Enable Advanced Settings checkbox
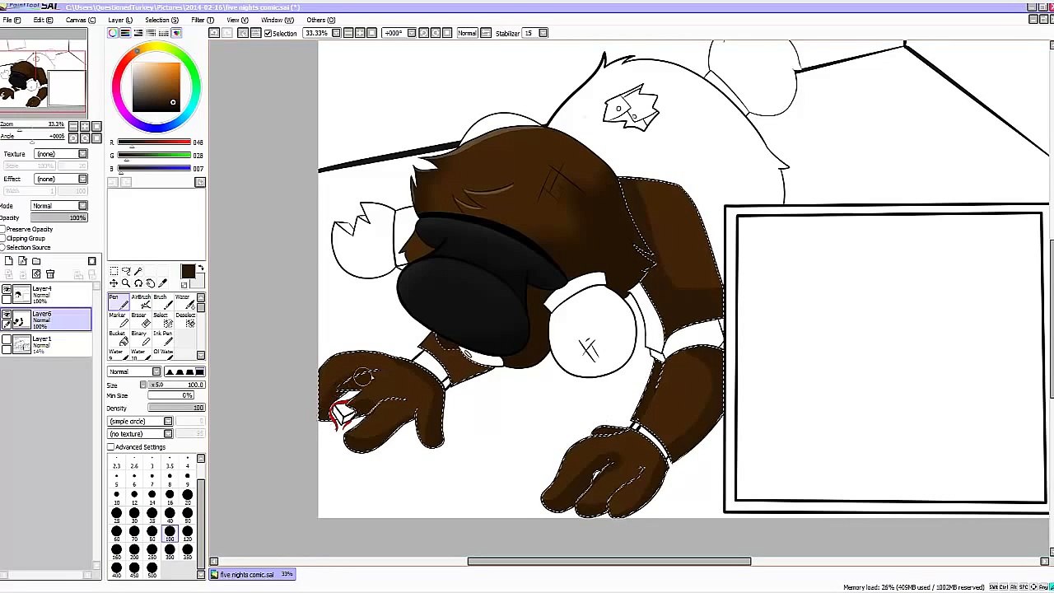 tap(111, 447)
